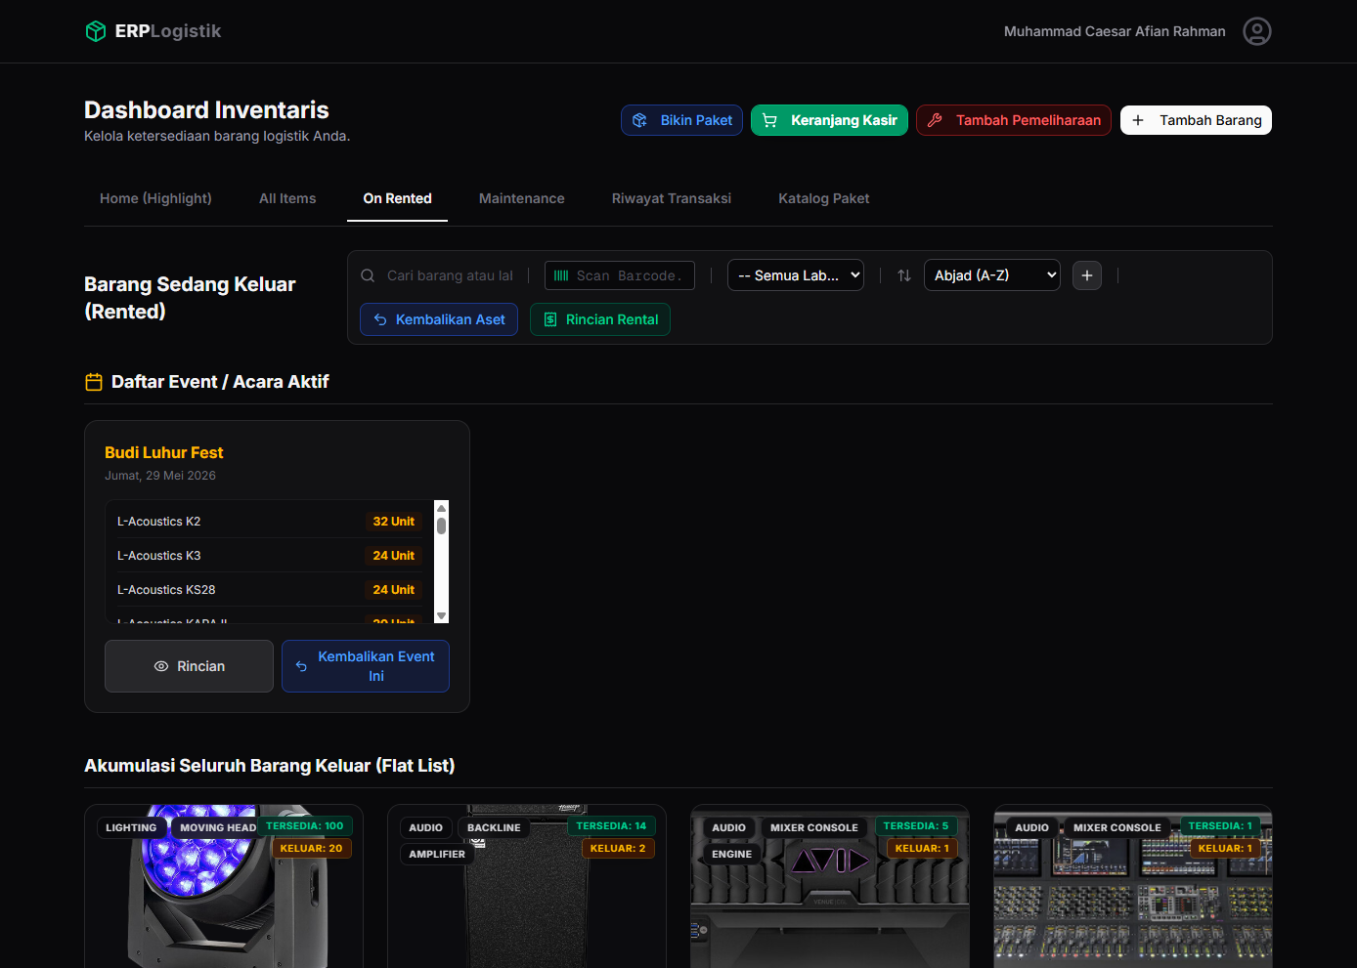Click Tambah Barang button
The image size is (1357, 968).
(x=1196, y=120)
